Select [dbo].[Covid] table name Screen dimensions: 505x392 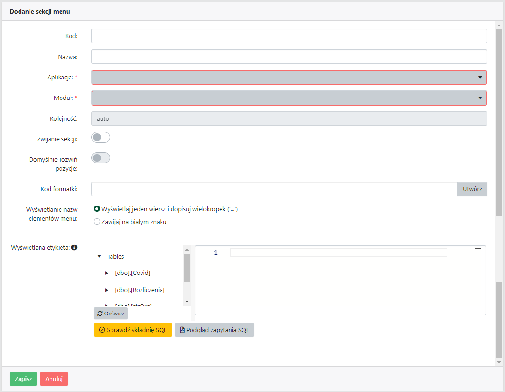[x=132, y=273]
